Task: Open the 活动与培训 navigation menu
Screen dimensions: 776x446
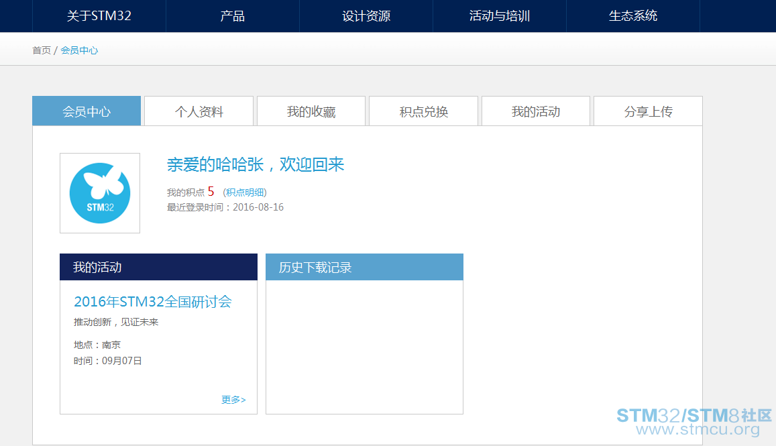Action: pyautogui.click(x=500, y=16)
